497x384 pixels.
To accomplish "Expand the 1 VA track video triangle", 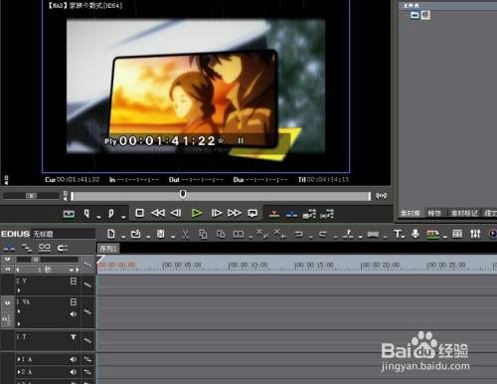I will [19, 311].
